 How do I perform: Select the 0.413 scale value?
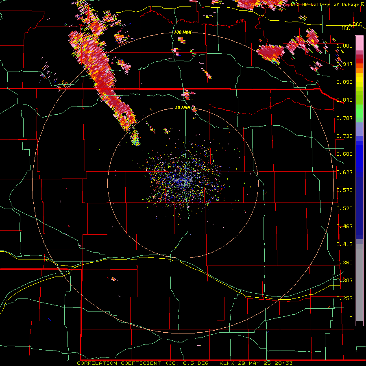(x=344, y=244)
